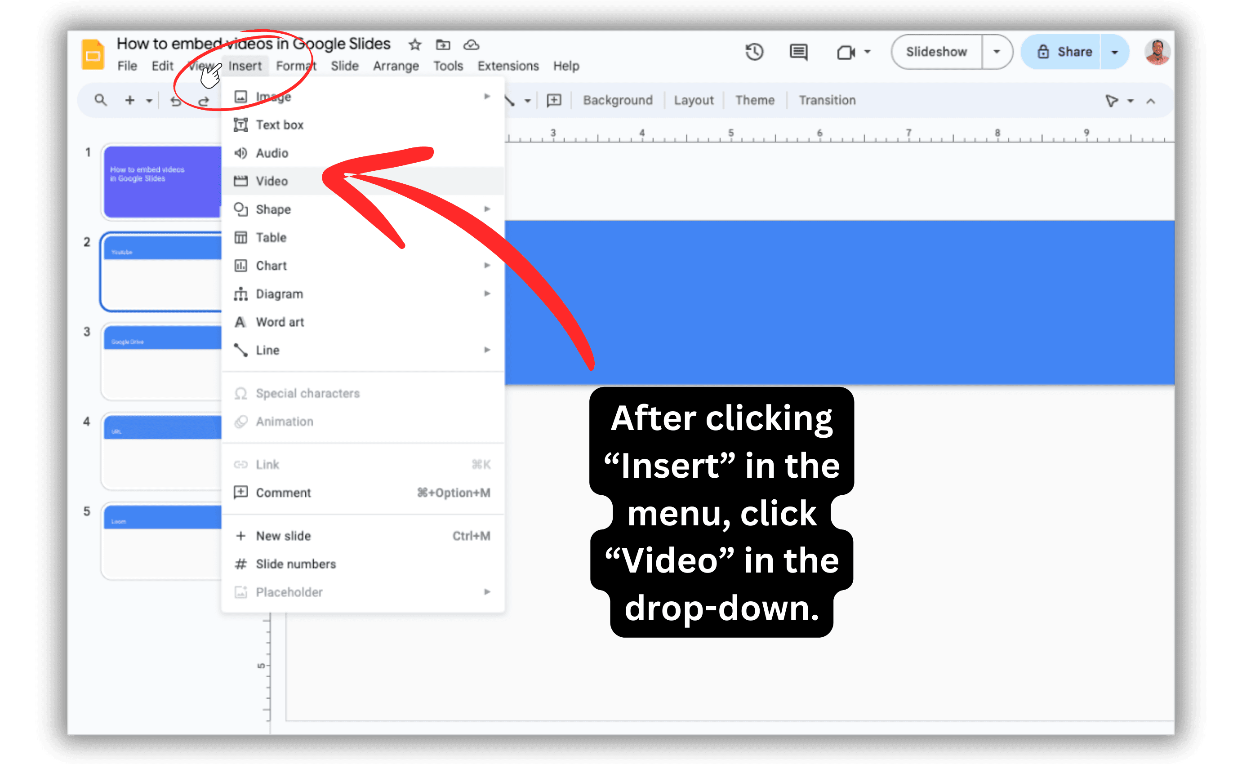Image resolution: width=1242 pixels, height=764 pixels.
Task: Redo the last action
Action: click(x=204, y=100)
